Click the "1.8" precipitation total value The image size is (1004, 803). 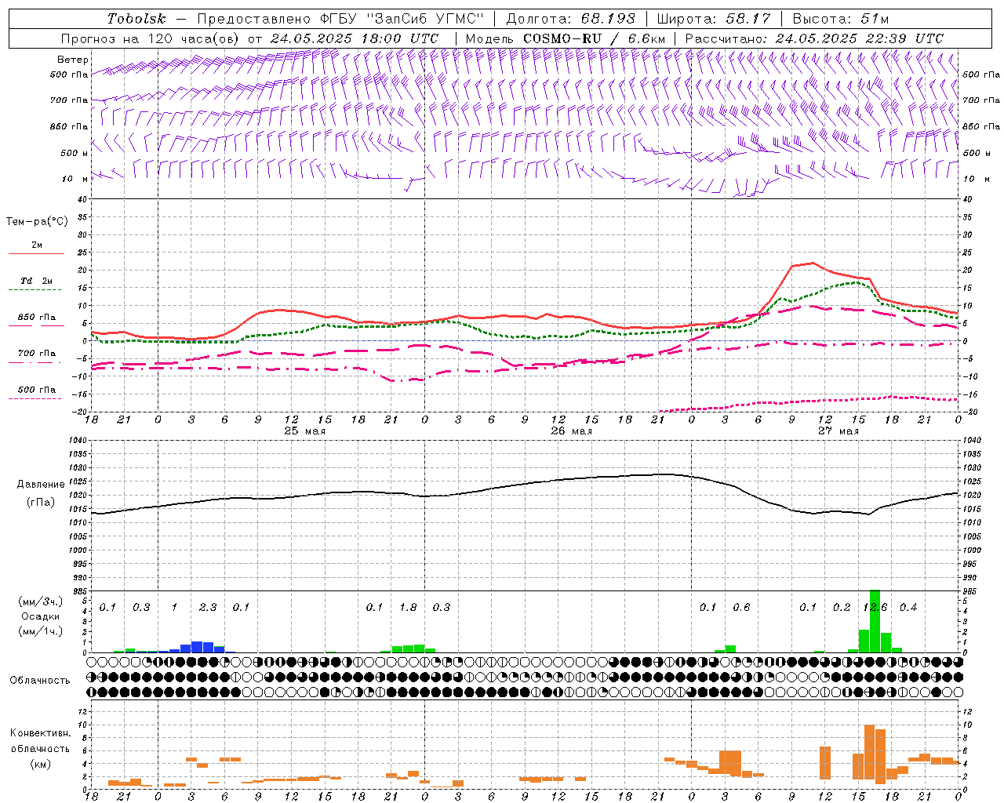pyautogui.click(x=408, y=607)
